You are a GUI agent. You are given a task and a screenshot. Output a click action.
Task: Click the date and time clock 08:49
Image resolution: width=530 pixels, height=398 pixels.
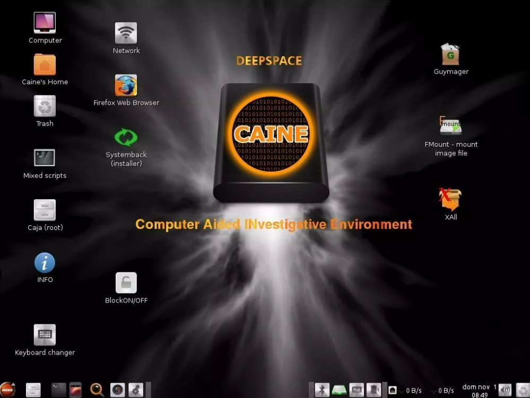[479, 391]
